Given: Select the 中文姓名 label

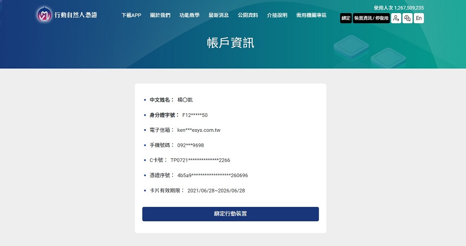Looking at the screenshot, I should (161, 100).
